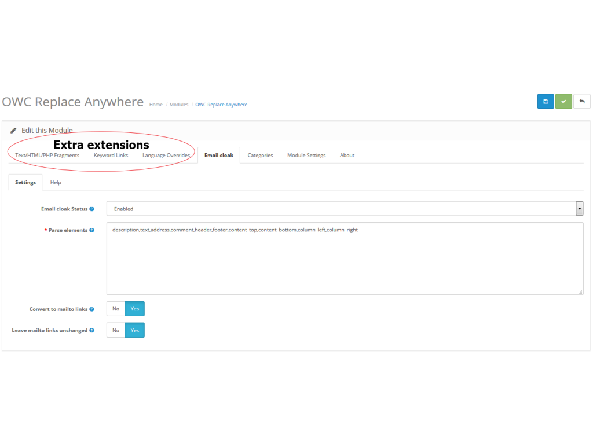Set Leave mailto links unchanged to Yes
The height and width of the screenshot is (444, 593).
click(135, 330)
